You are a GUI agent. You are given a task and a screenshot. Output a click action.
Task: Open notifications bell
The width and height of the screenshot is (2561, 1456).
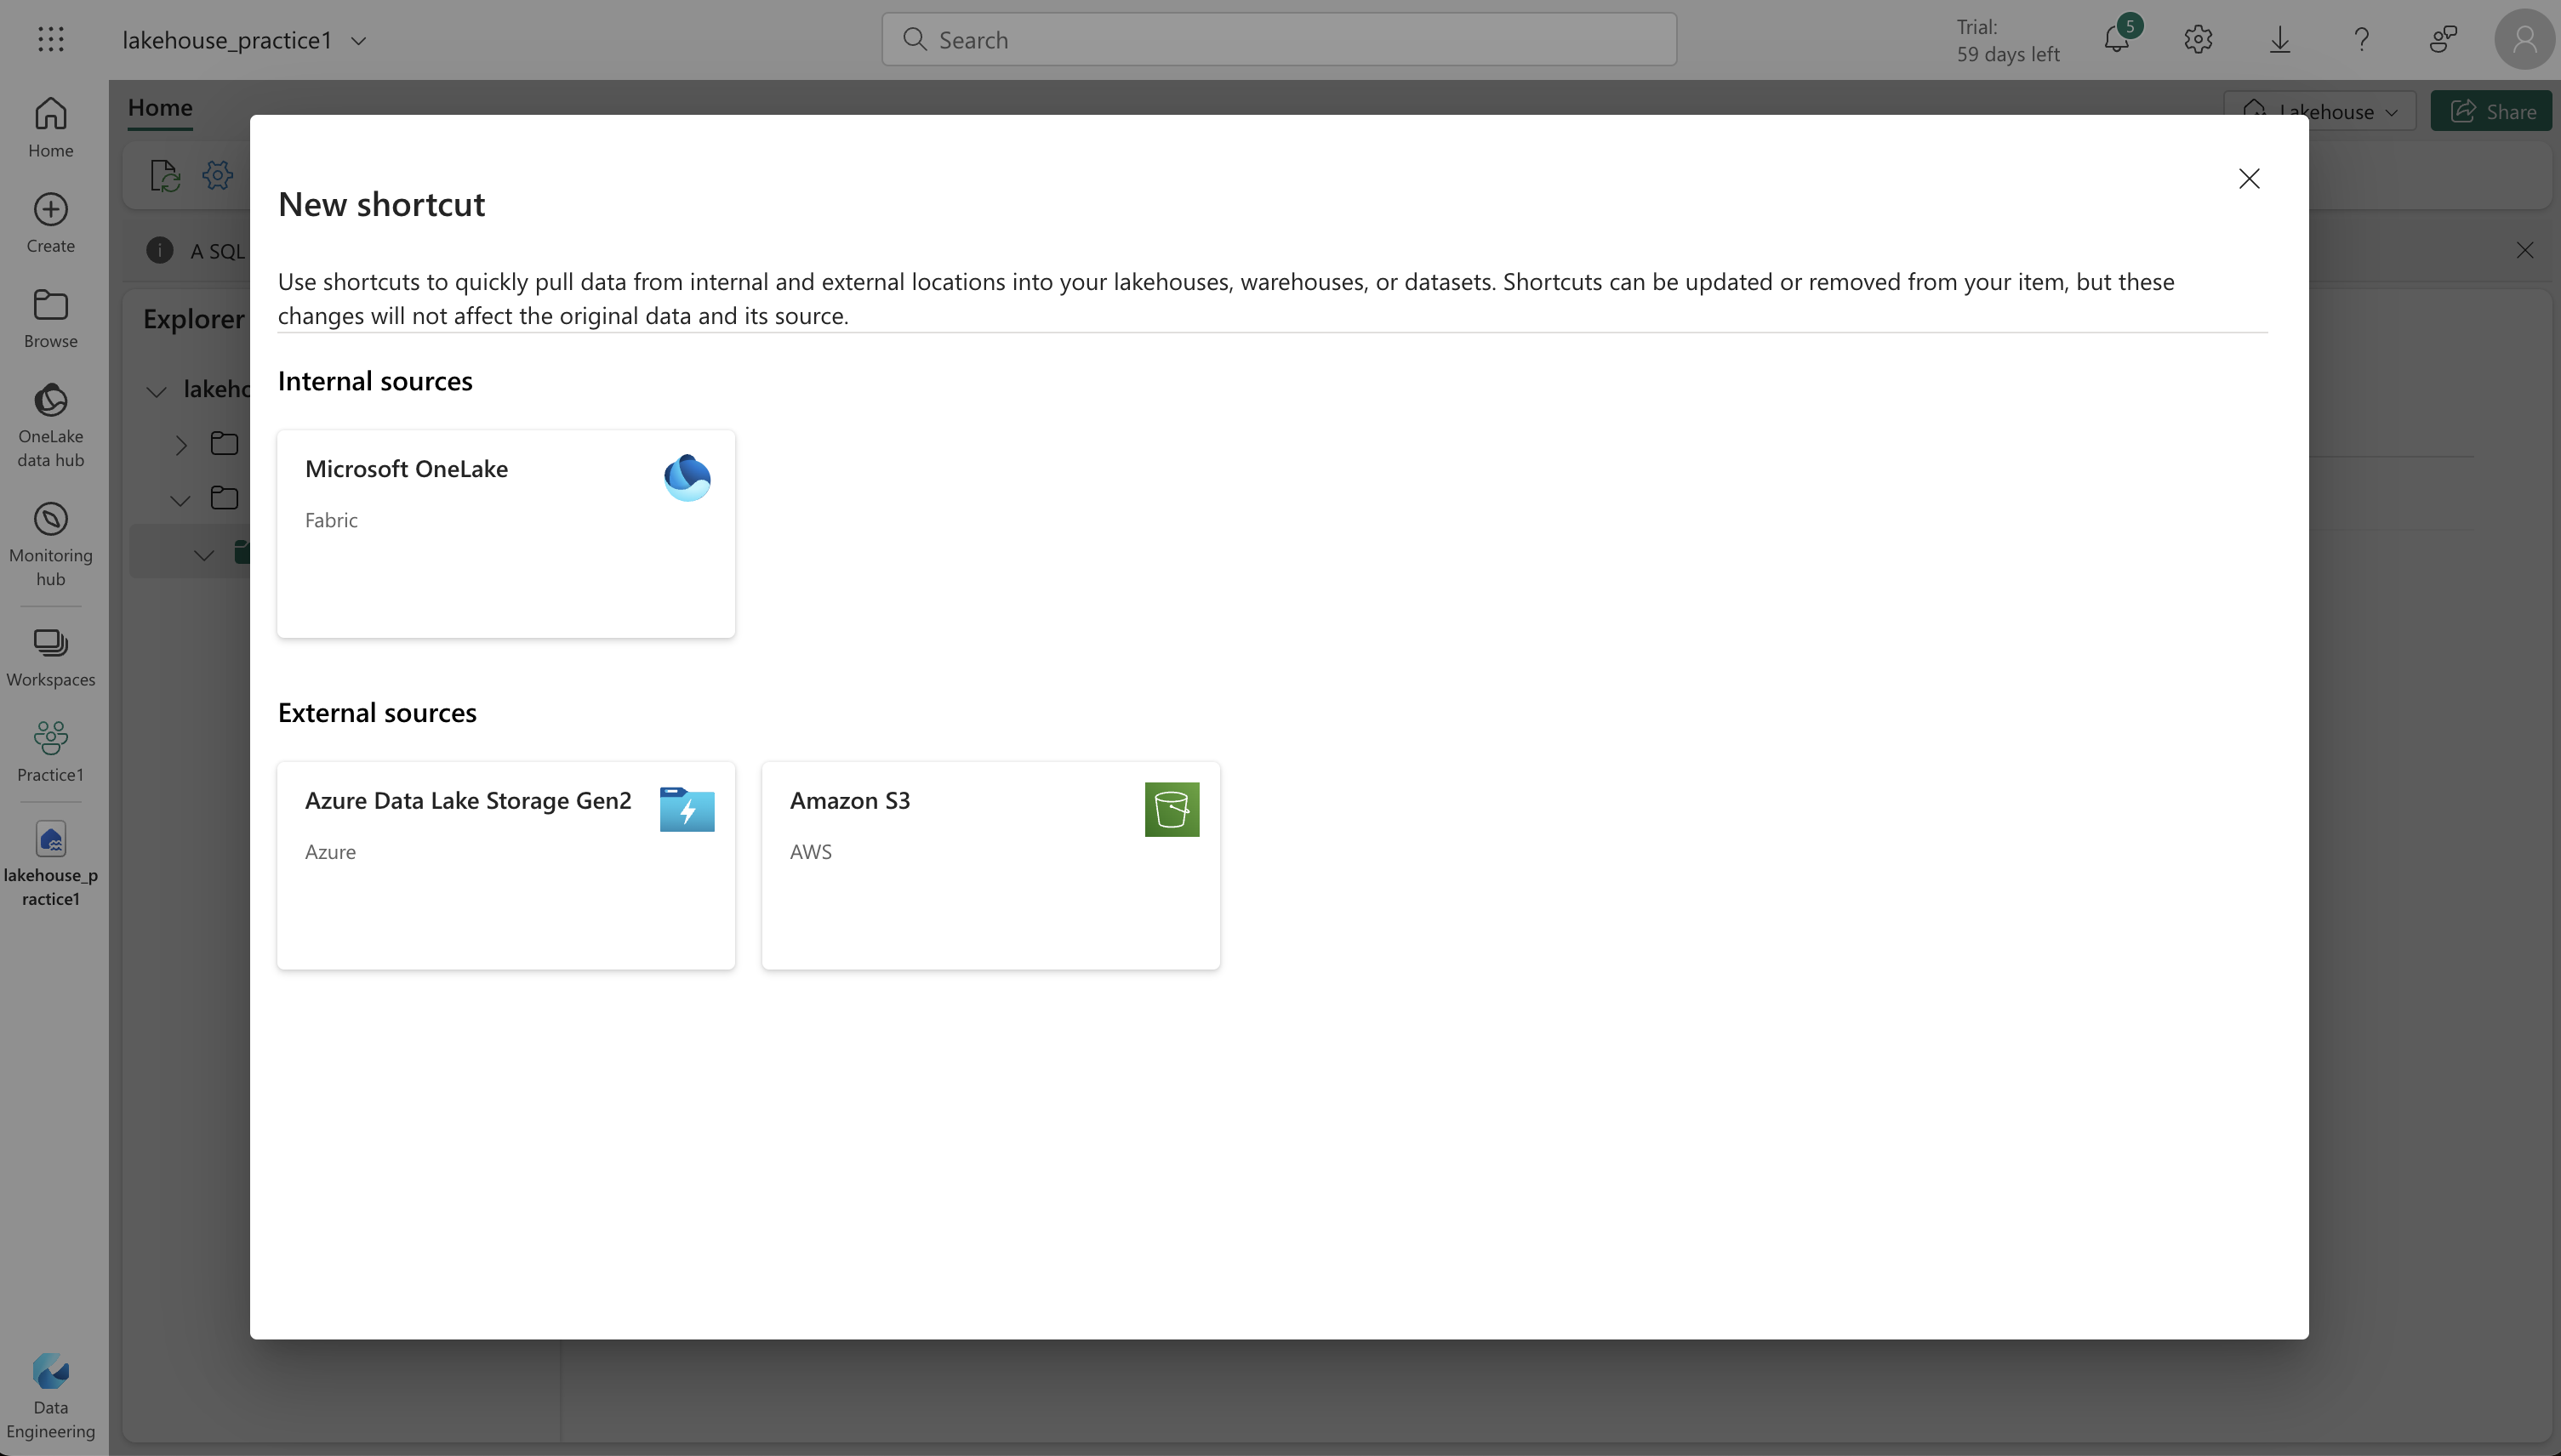click(x=2118, y=39)
